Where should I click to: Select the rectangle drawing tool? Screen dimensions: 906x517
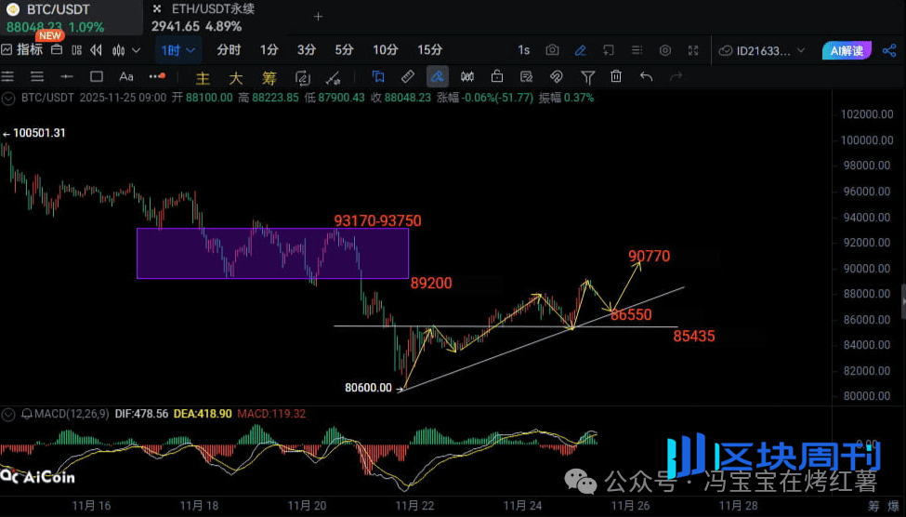(97, 76)
